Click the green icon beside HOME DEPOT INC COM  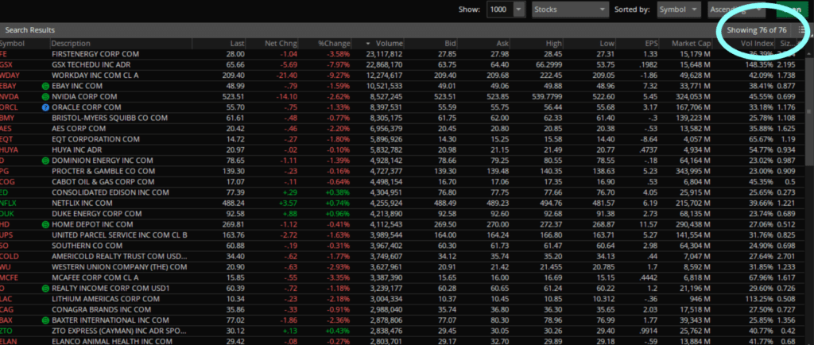pos(45,225)
